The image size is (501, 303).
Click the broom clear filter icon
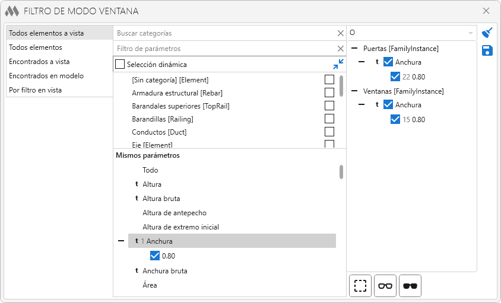487,33
